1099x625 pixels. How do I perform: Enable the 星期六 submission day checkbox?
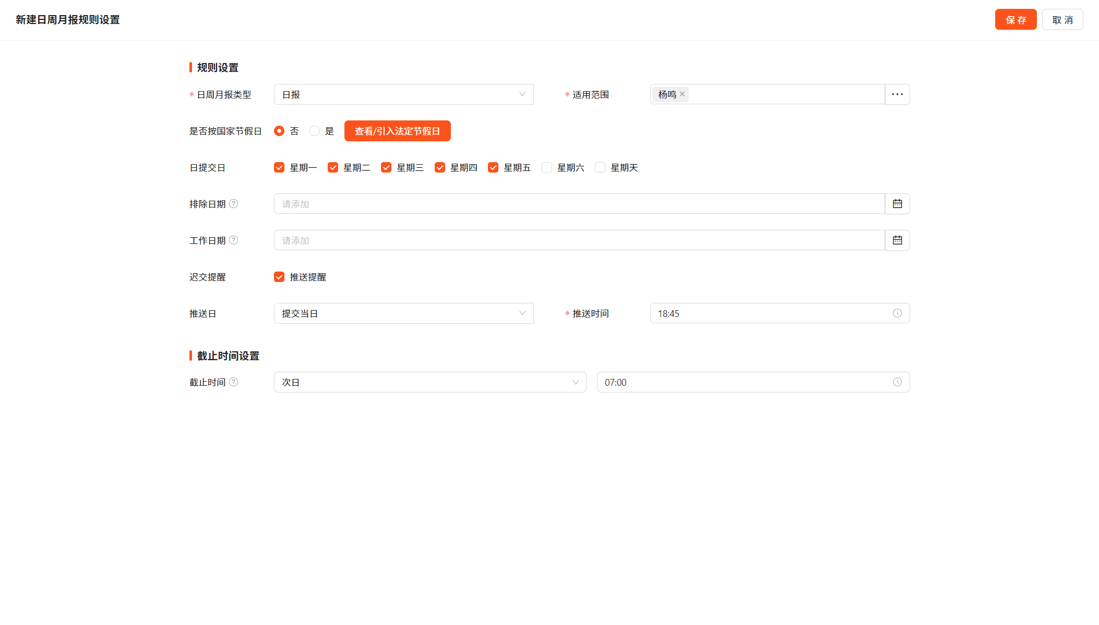(x=547, y=167)
